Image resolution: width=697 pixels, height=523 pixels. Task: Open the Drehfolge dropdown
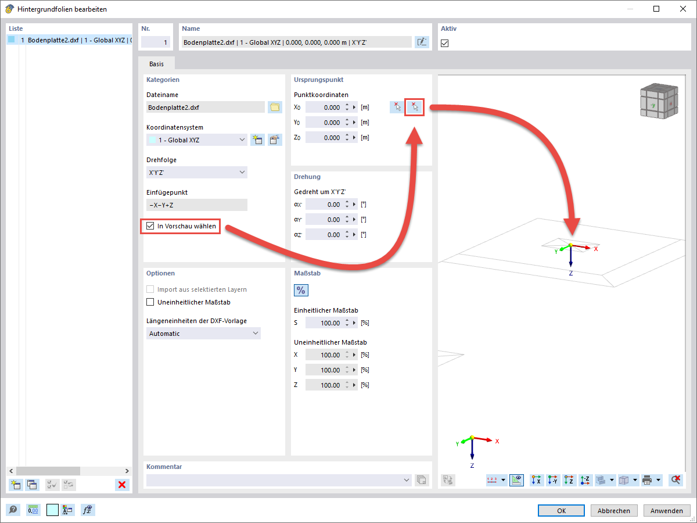click(x=242, y=172)
